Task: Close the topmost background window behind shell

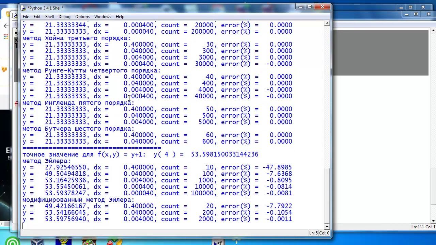Action: coord(423,7)
